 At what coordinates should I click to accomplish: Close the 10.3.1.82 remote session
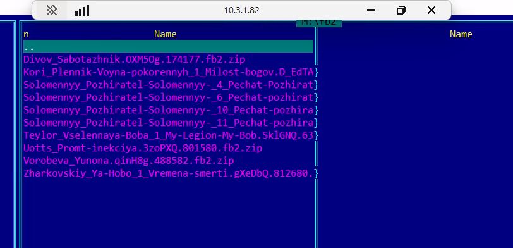point(432,11)
